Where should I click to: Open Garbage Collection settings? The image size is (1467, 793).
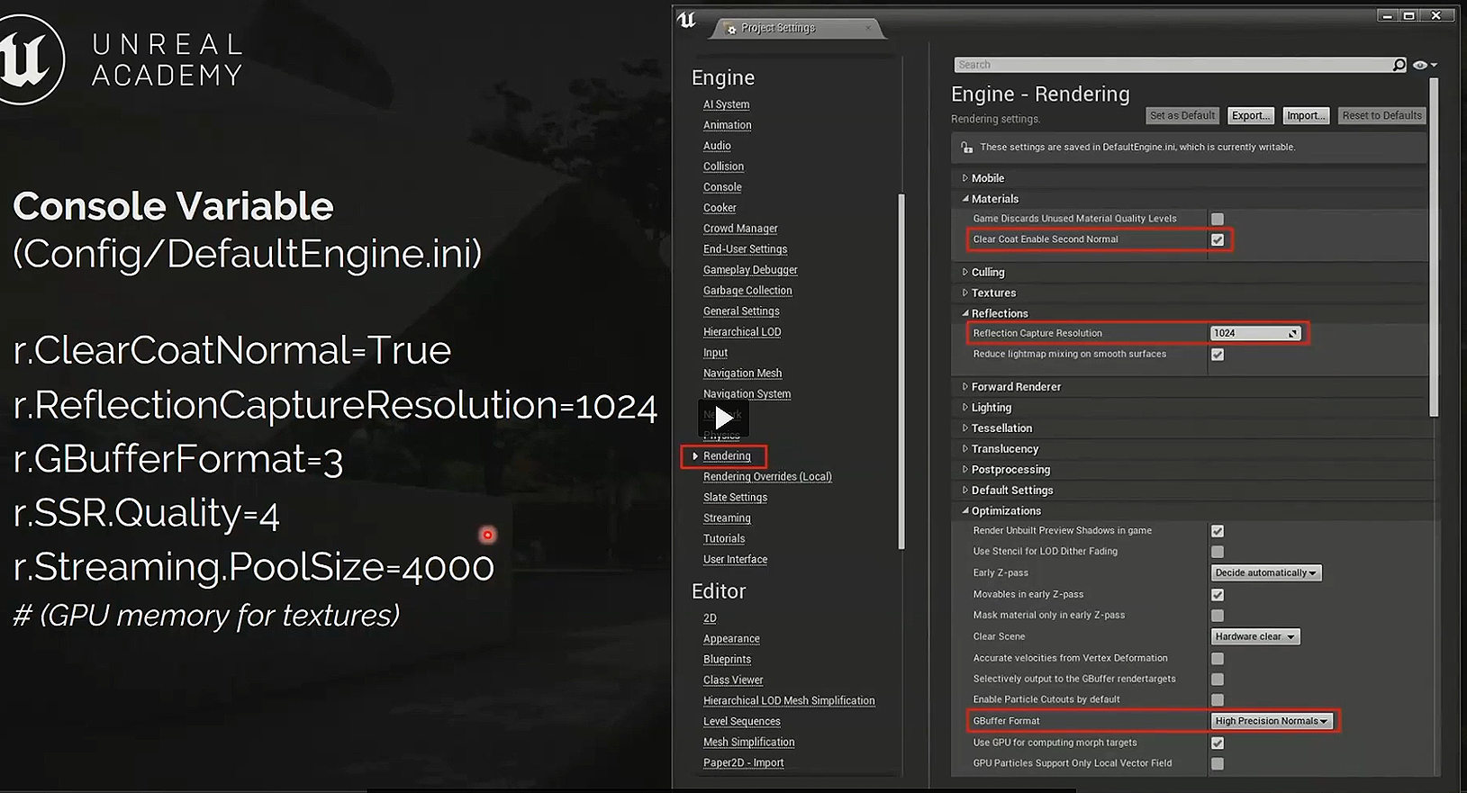747,291
